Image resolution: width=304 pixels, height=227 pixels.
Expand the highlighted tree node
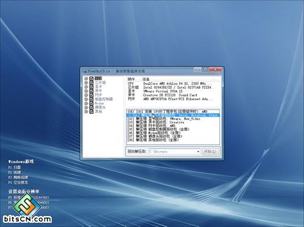86,78
